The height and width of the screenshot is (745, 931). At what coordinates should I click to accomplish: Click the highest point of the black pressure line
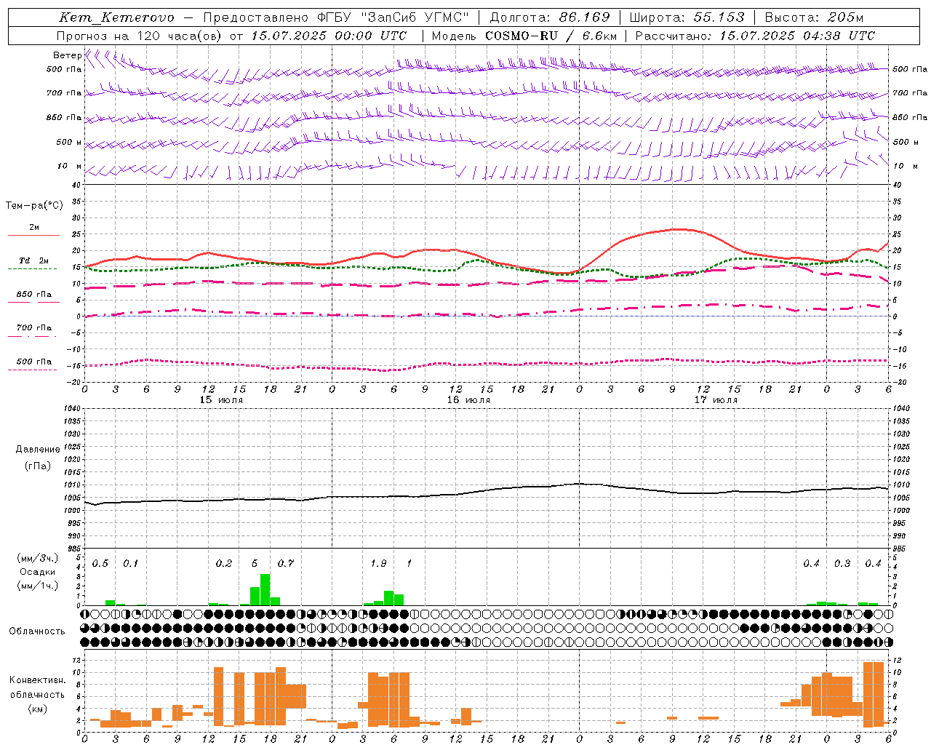point(580,483)
